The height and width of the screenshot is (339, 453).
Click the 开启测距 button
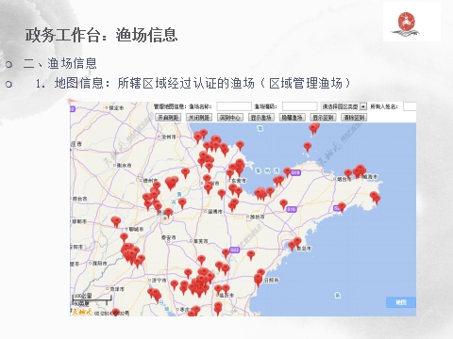pyautogui.click(x=168, y=118)
